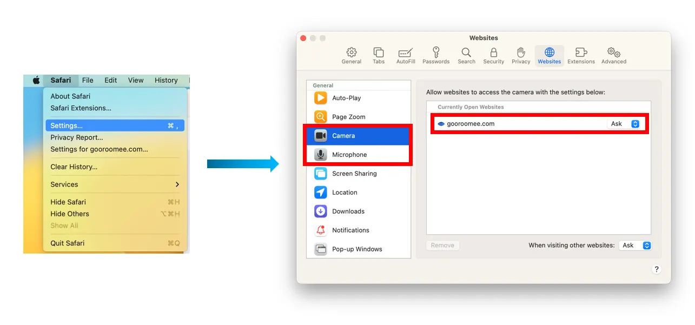695x325 pixels.
Task: Open the Ask dropdown for gooroomee.com
Action: [624, 124]
